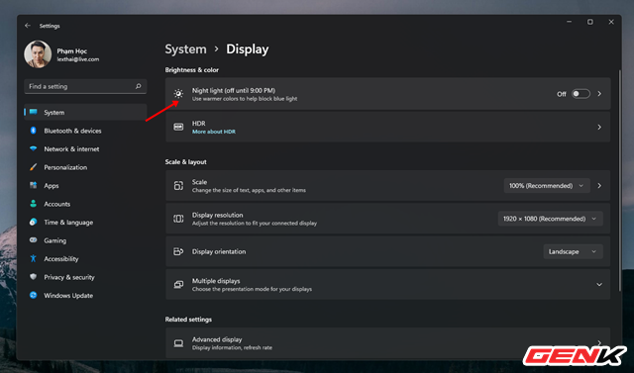The height and width of the screenshot is (373, 634).
Task: Open Accounts settings section
Action: click(85, 204)
